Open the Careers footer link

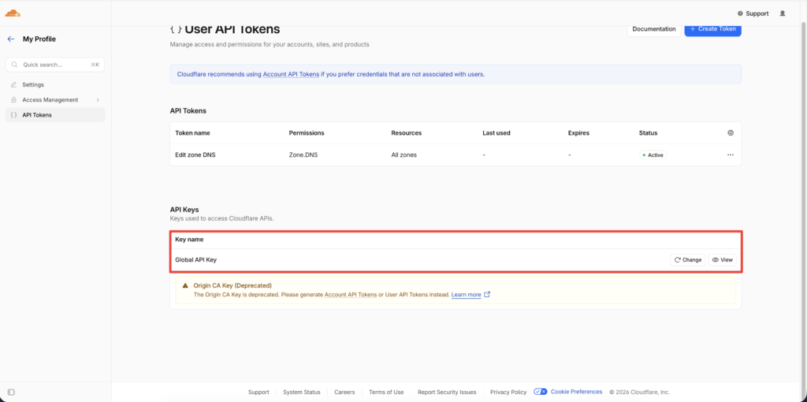[344, 393]
